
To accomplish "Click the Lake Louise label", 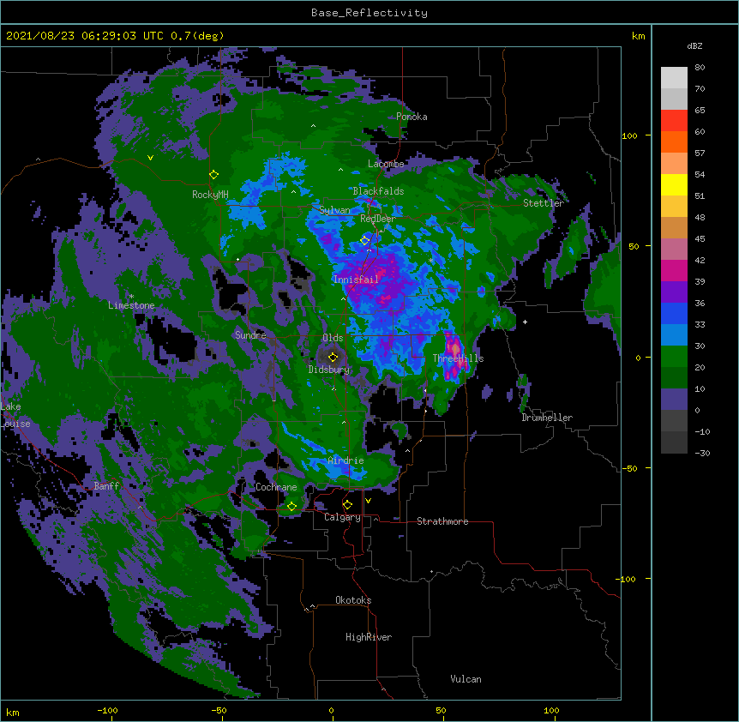I will (15, 415).
